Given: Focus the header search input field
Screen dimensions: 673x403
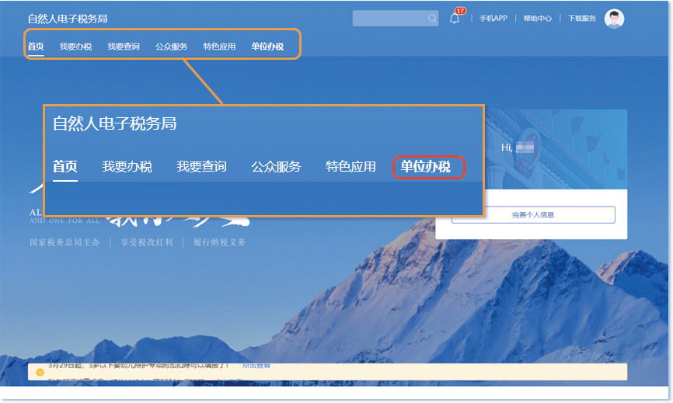Looking at the screenshot, I should 396,18.
